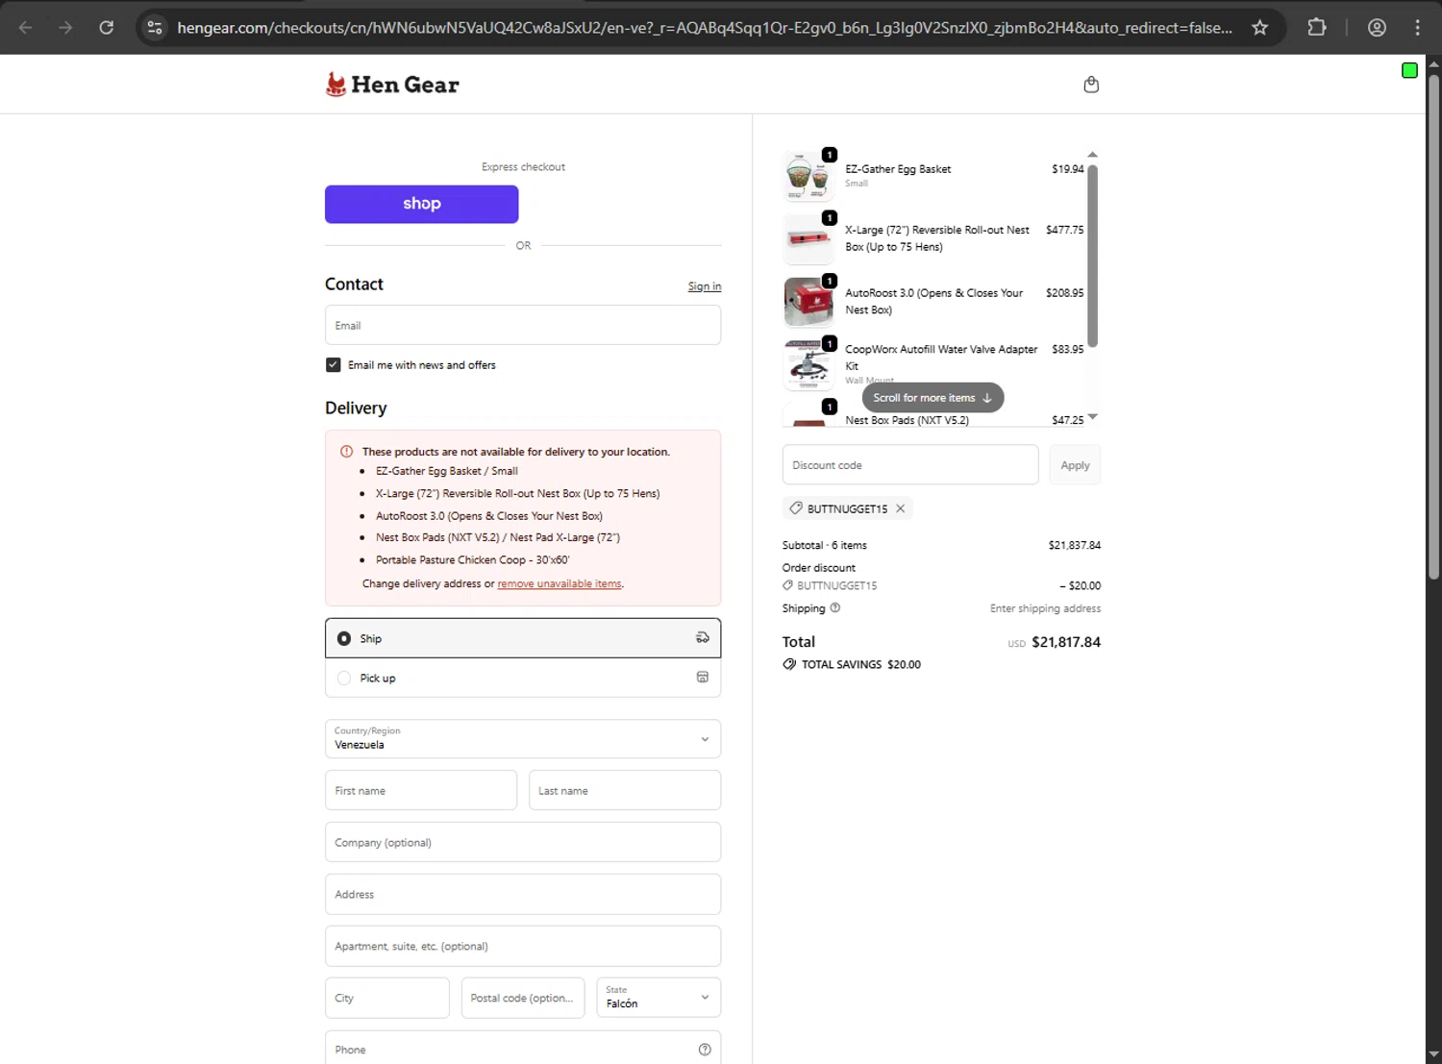This screenshot has width=1442, height=1064.
Task: Click the scroll arrow in Scroll for more items
Action: point(986,398)
